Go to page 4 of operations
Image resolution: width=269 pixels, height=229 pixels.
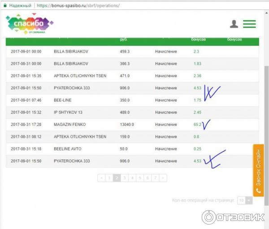pyautogui.click(x=132, y=178)
